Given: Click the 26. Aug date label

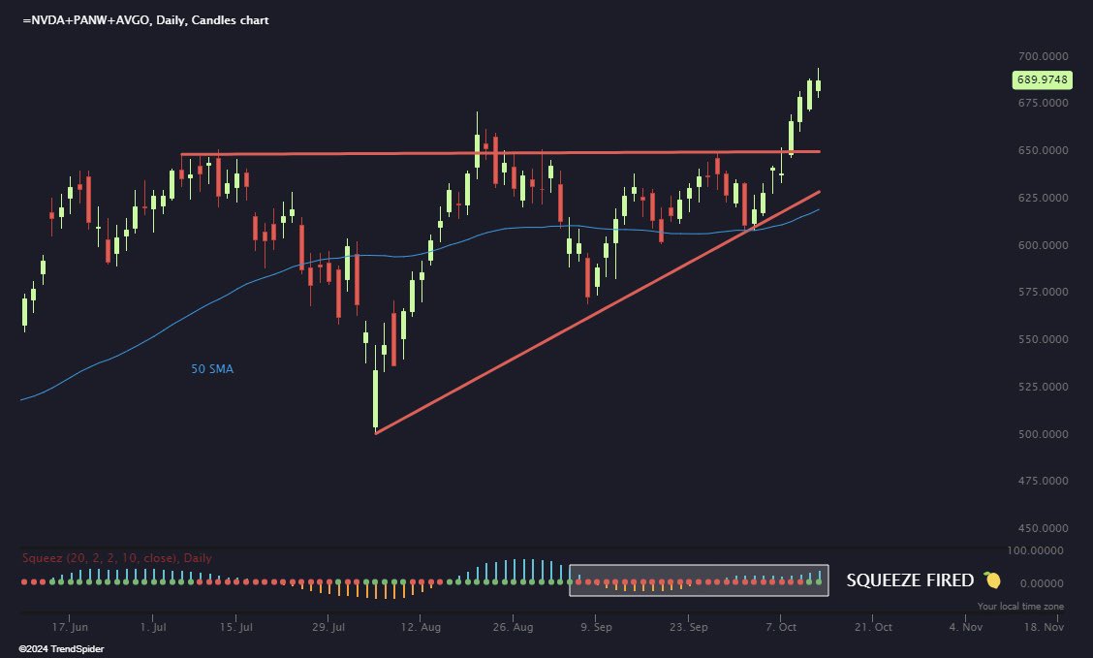Looking at the screenshot, I should [x=513, y=627].
